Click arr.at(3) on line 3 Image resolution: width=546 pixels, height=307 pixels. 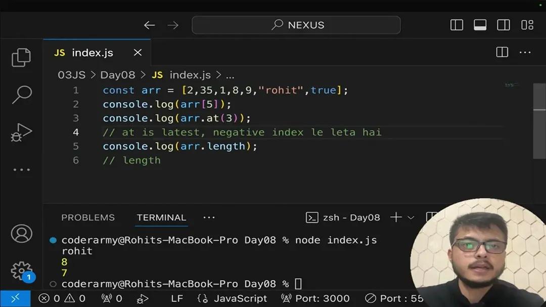[x=210, y=118]
